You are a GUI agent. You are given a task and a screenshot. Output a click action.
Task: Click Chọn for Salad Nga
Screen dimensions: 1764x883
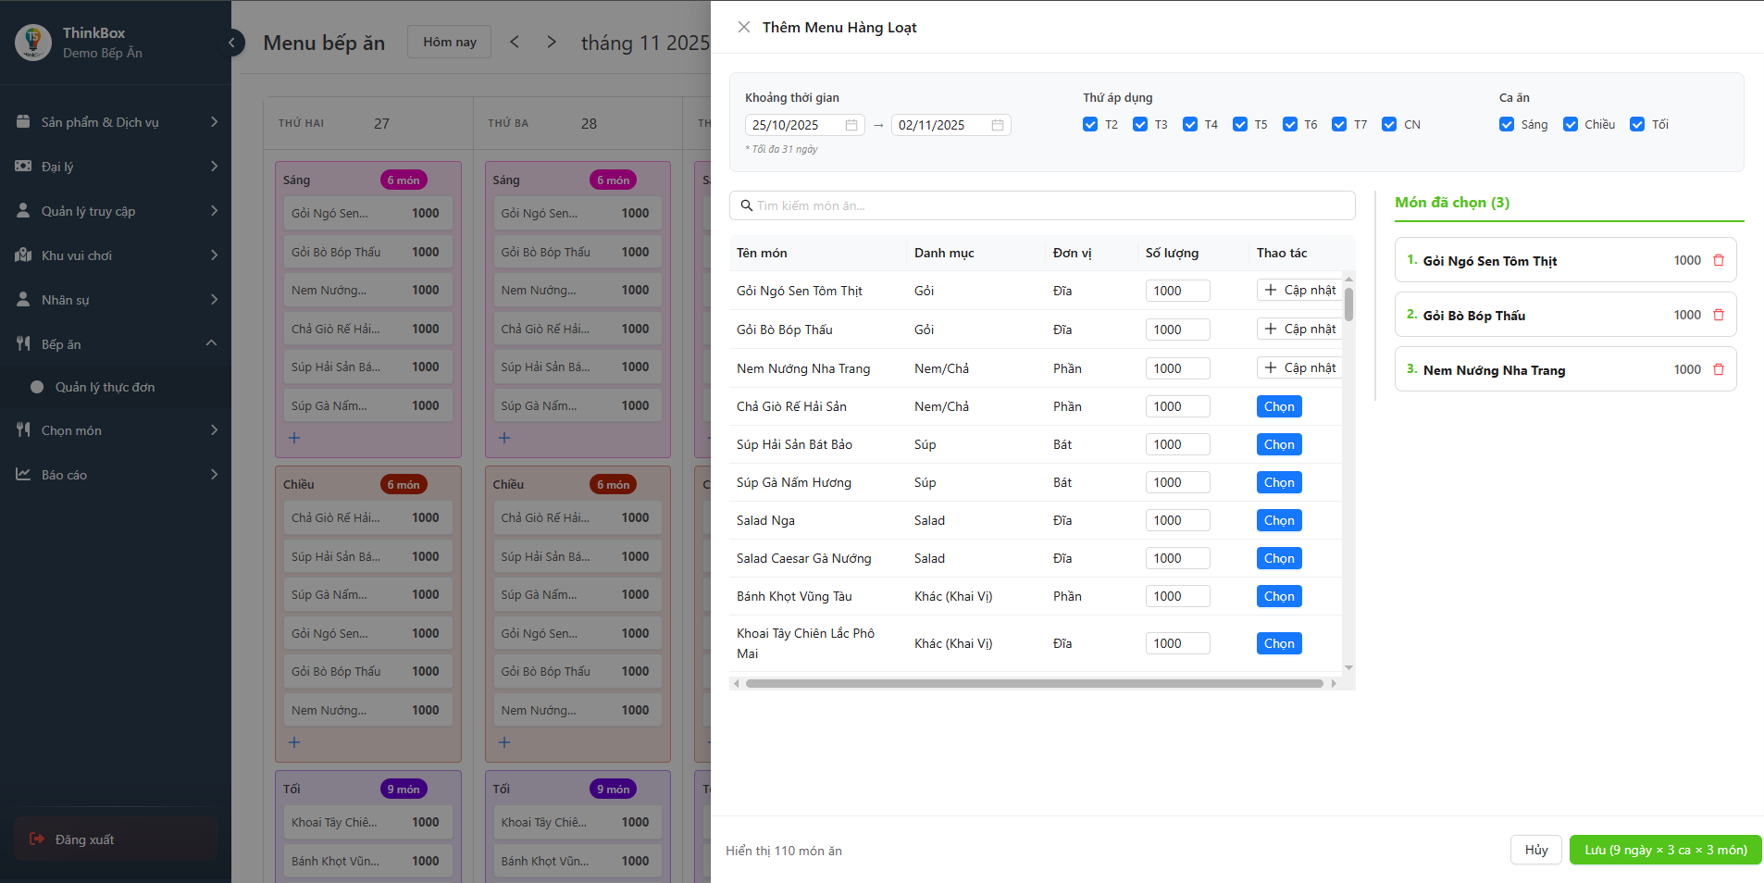[1279, 520]
